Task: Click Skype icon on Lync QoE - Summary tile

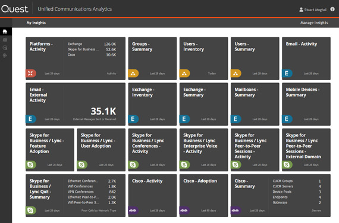Action: (31, 211)
